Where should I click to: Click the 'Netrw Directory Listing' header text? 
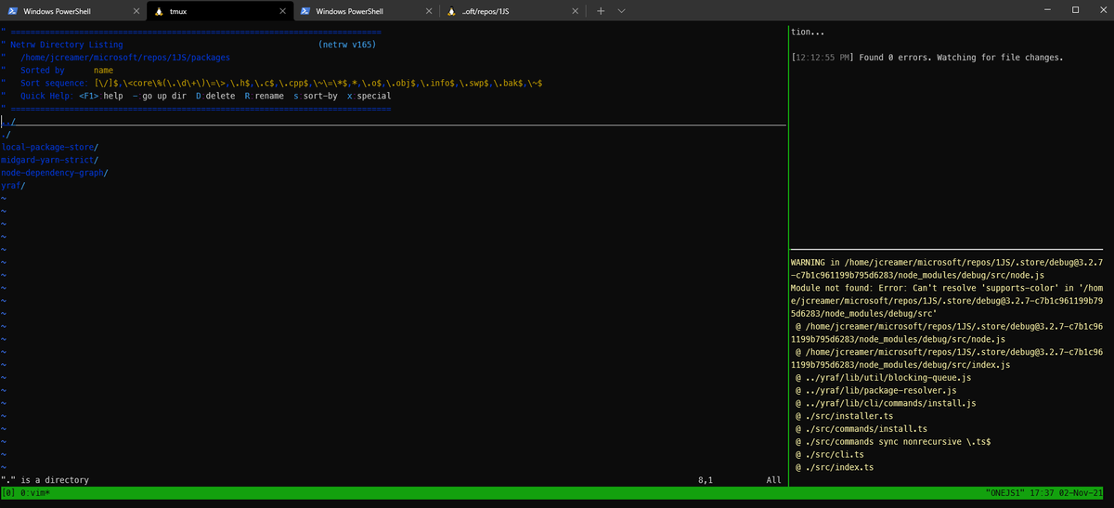66,44
